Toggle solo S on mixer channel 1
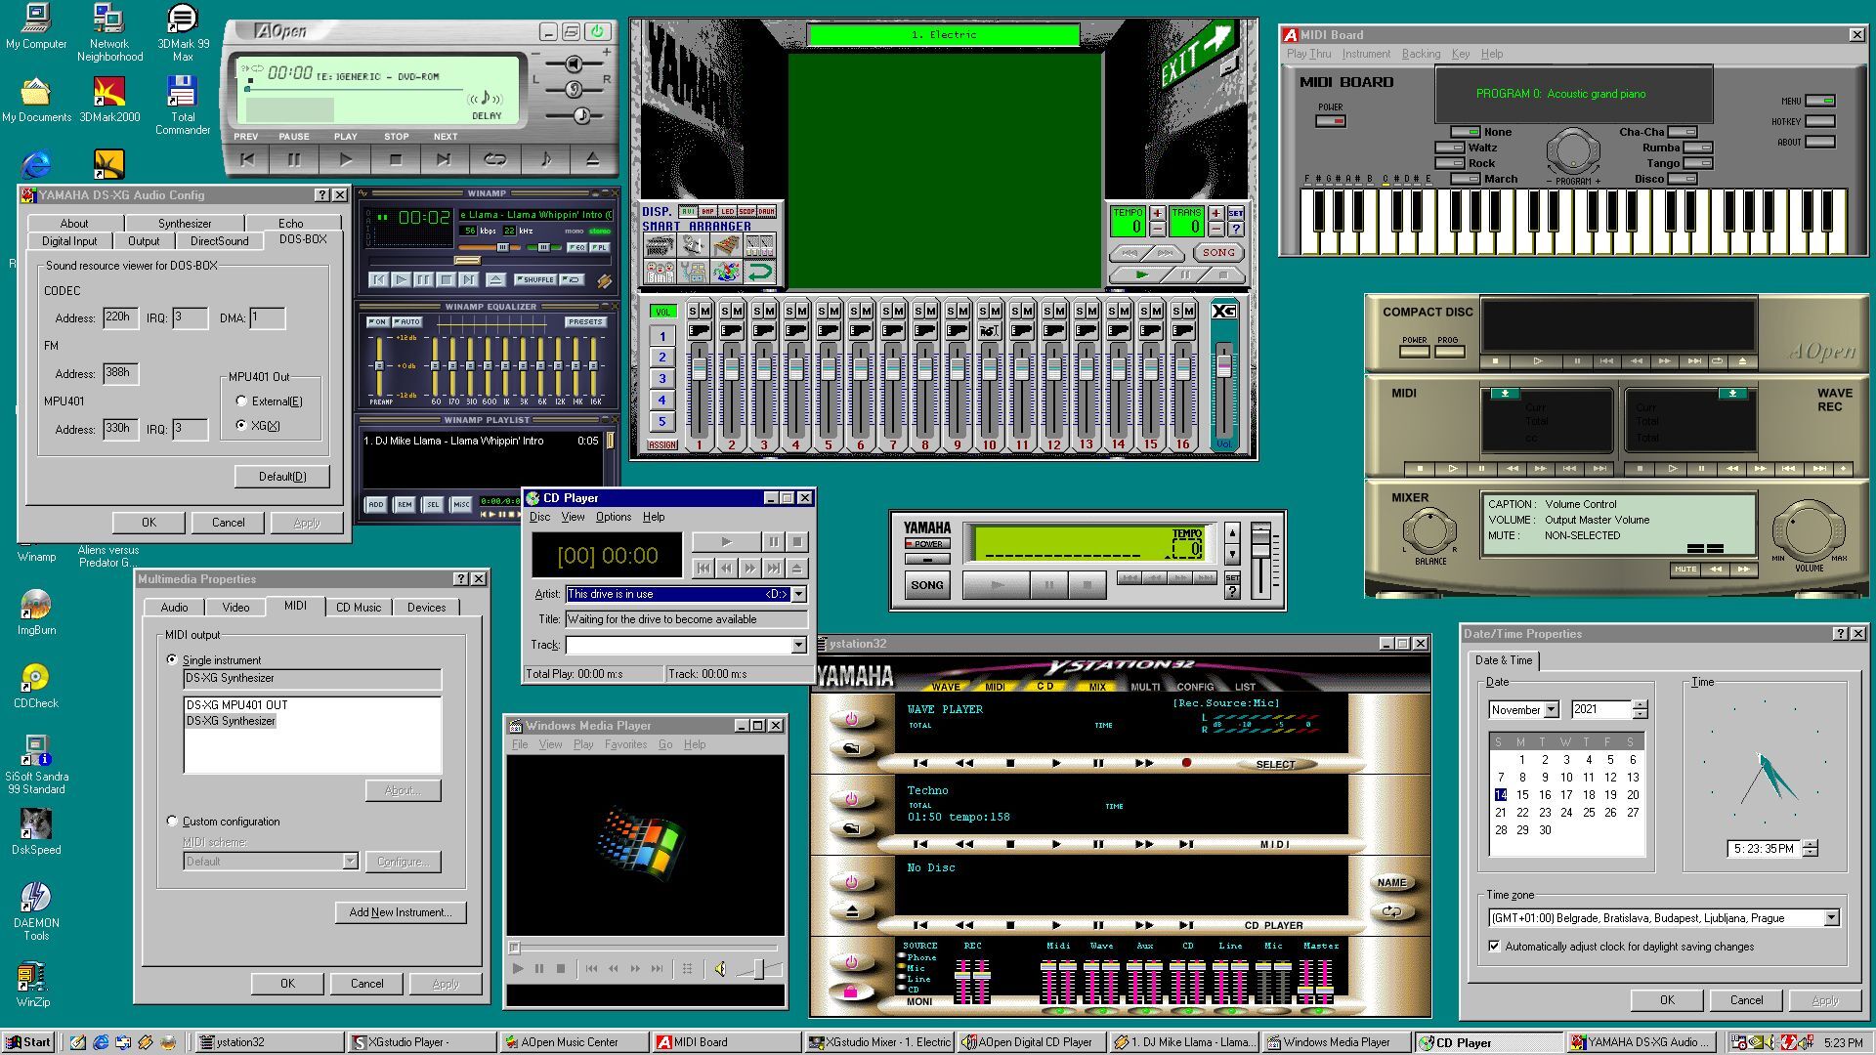Image resolution: width=1876 pixels, height=1055 pixels. pyautogui.click(x=693, y=311)
